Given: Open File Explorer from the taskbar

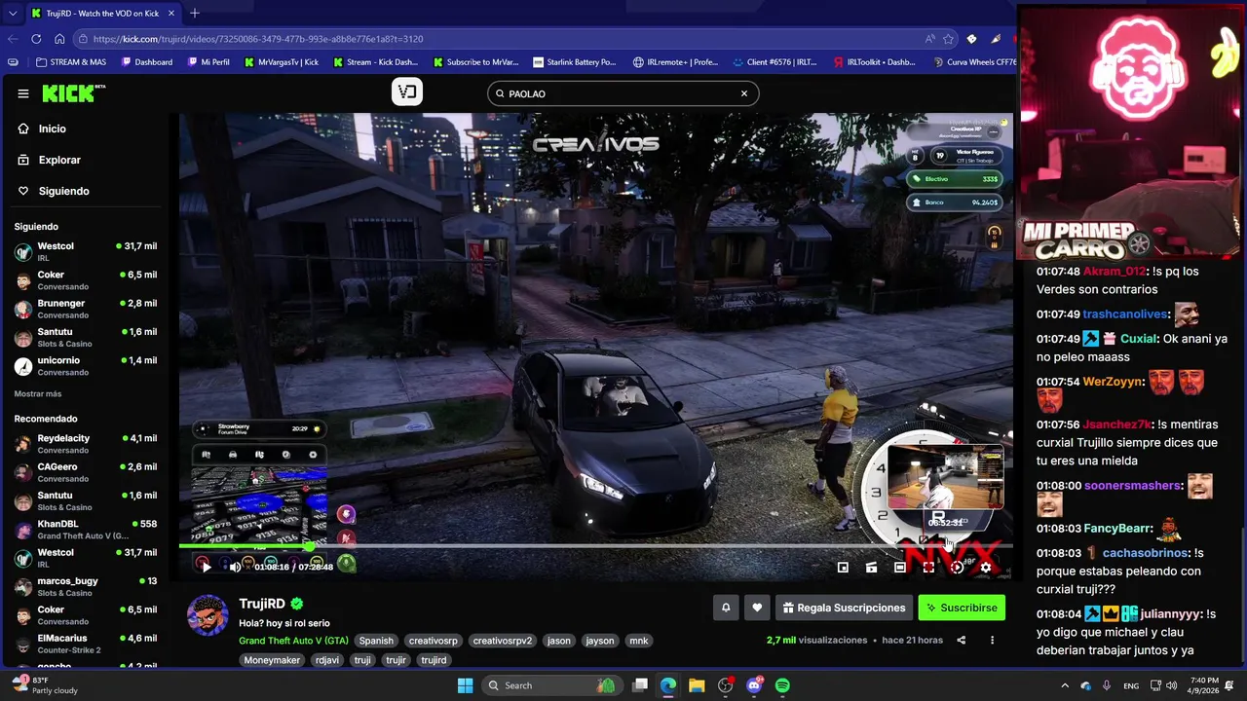Looking at the screenshot, I should [x=697, y=685].
